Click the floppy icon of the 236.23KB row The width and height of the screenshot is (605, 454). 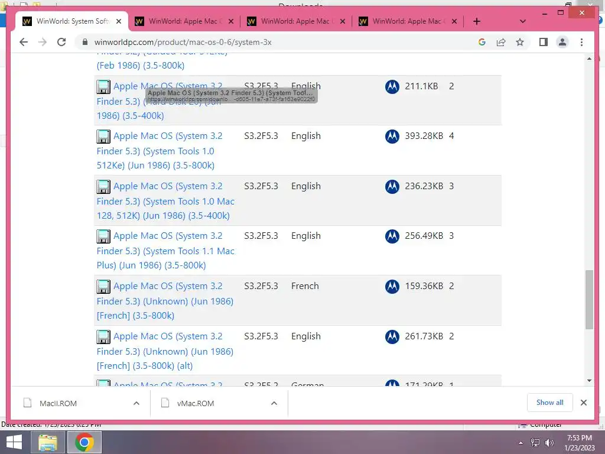(103, 186)
